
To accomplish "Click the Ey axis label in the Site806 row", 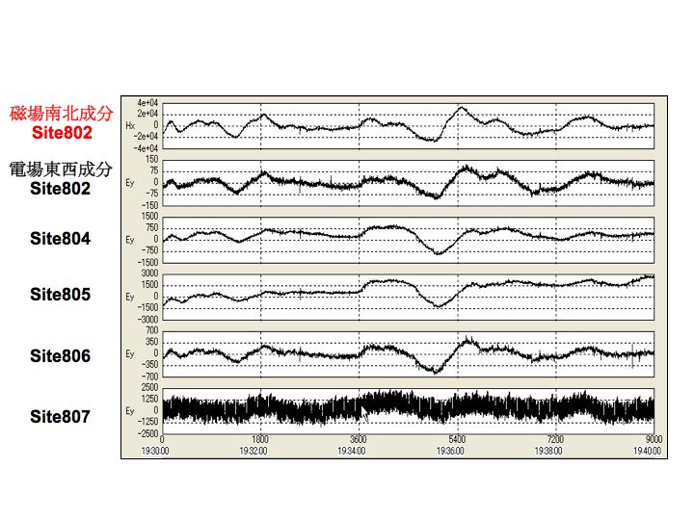I will (x=130, y=353).
